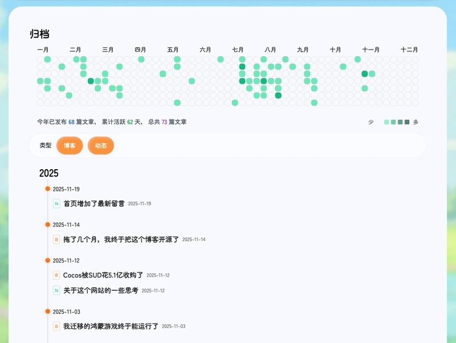
Task: Click the N badge beside "首页增加了最新留言"
Action: 56,203
